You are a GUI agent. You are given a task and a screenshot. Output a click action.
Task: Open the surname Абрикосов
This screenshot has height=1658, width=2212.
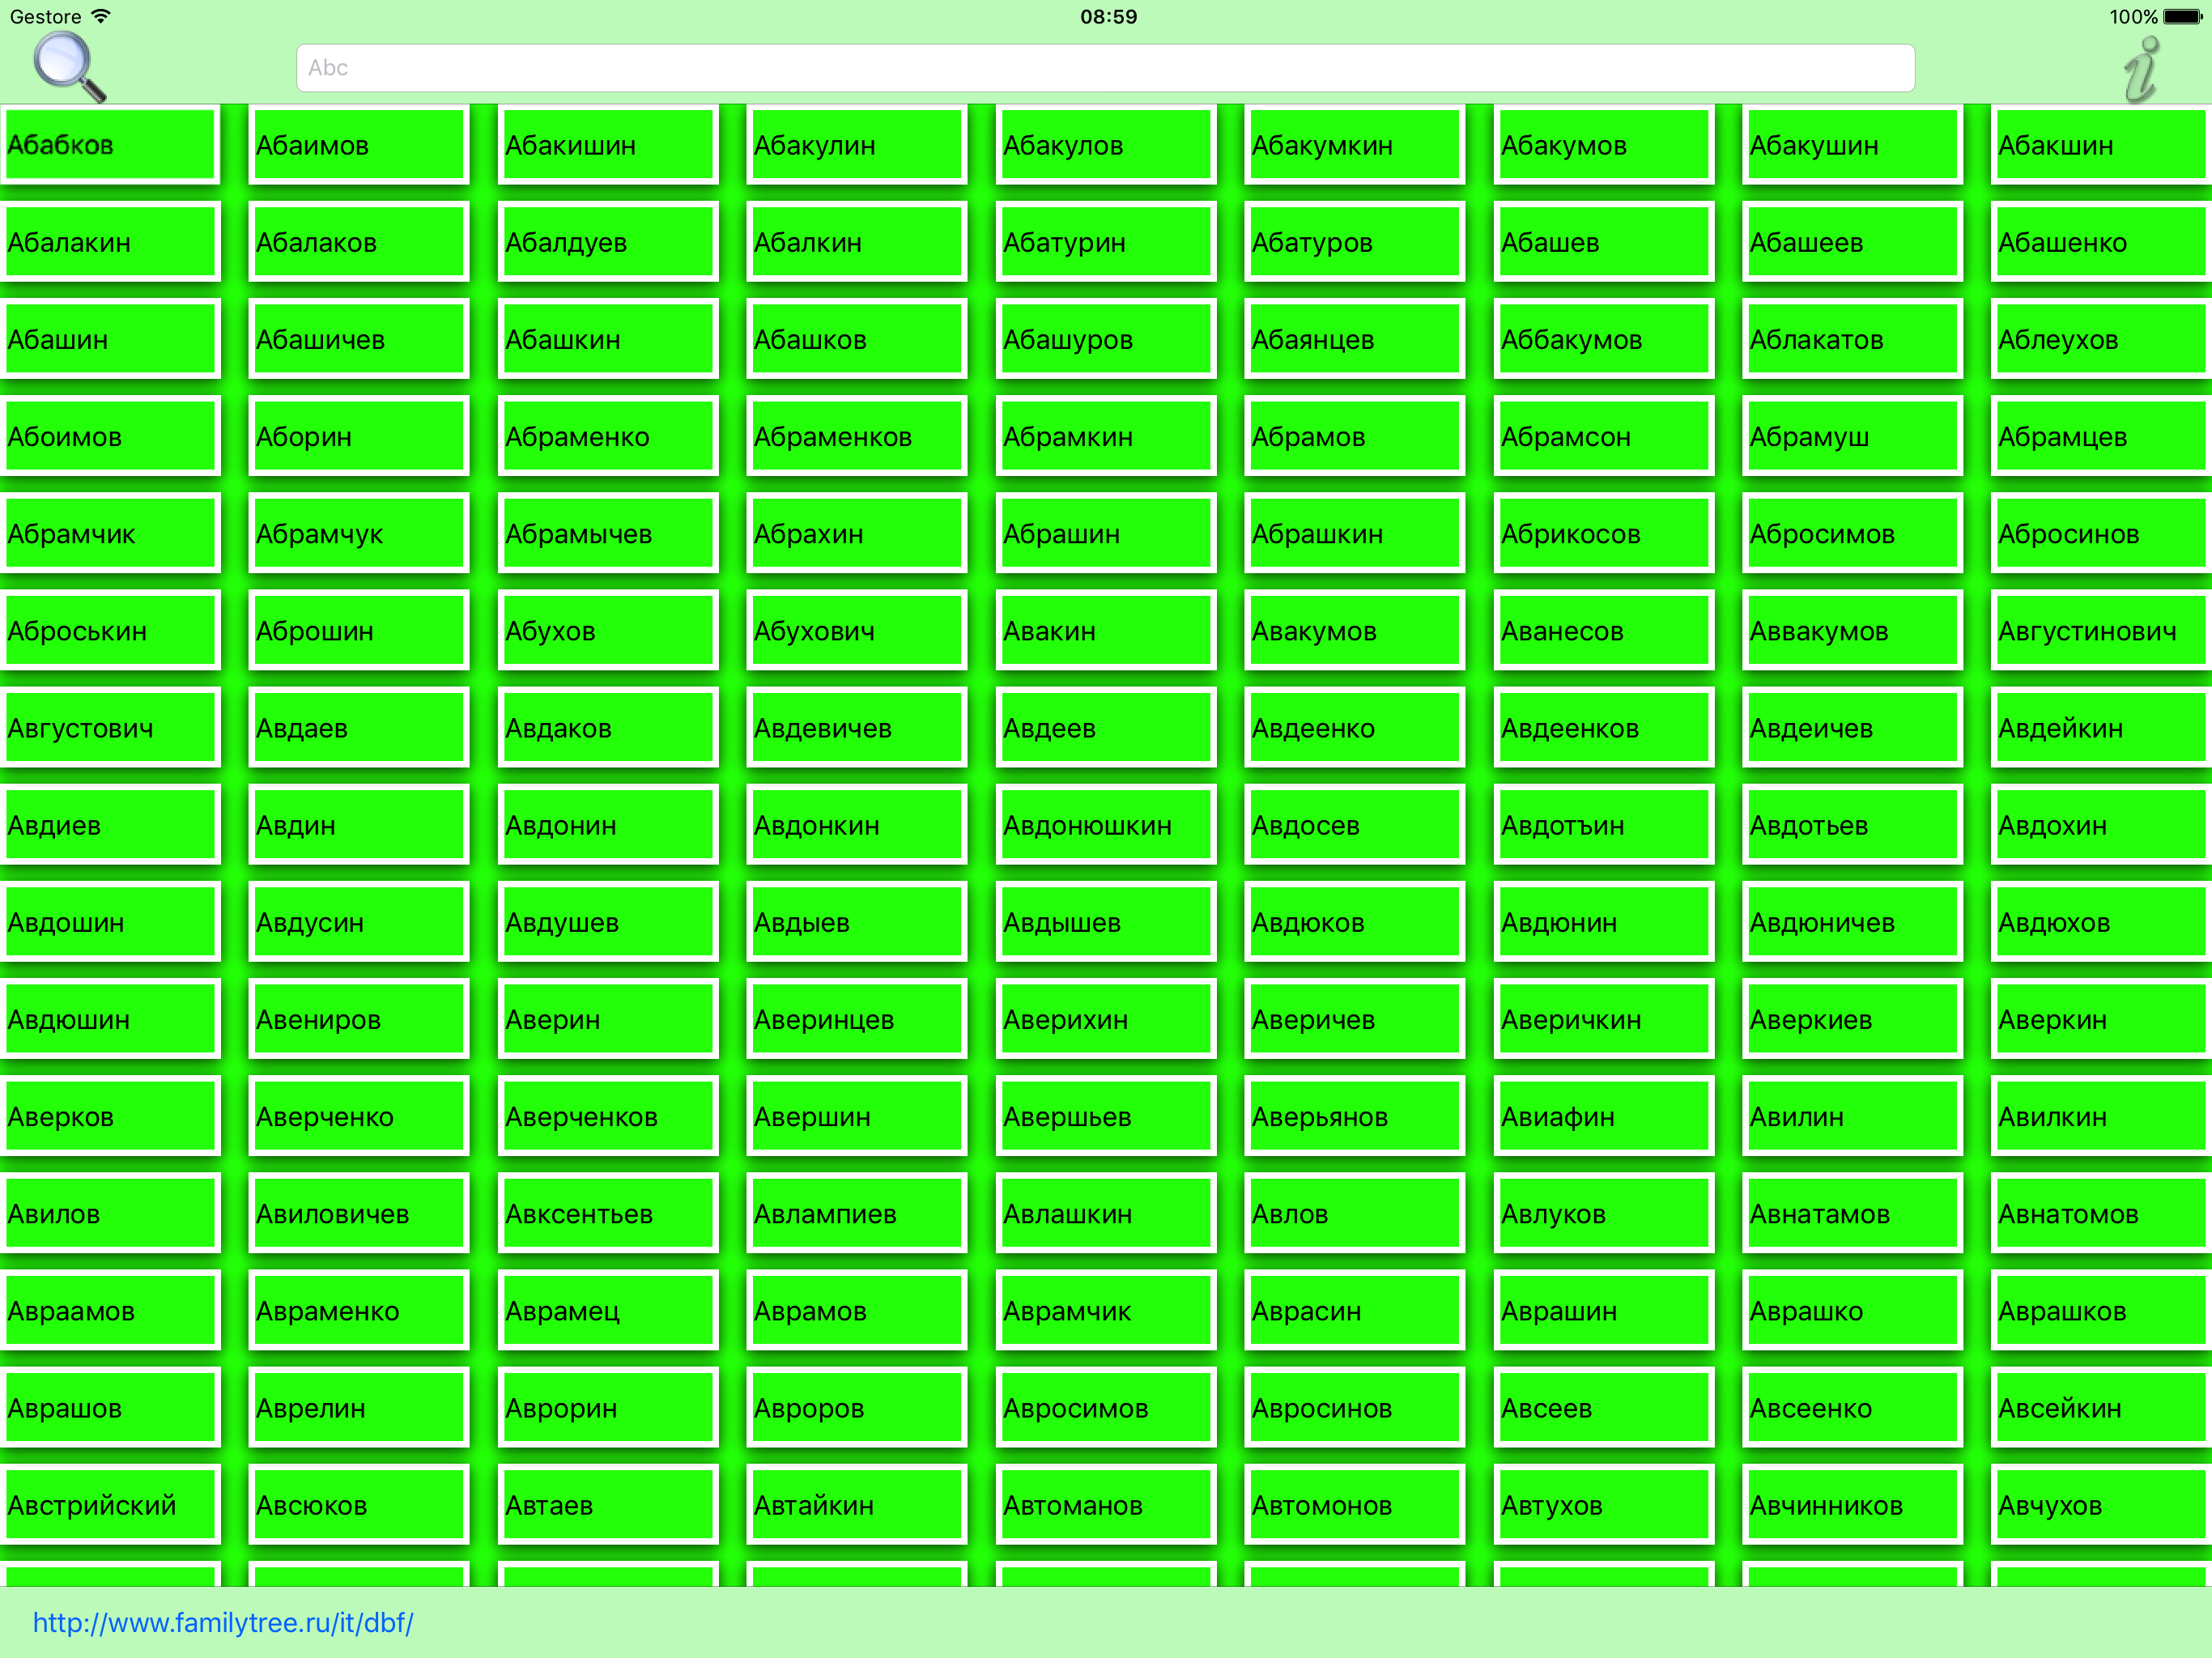click(1603, 533)
